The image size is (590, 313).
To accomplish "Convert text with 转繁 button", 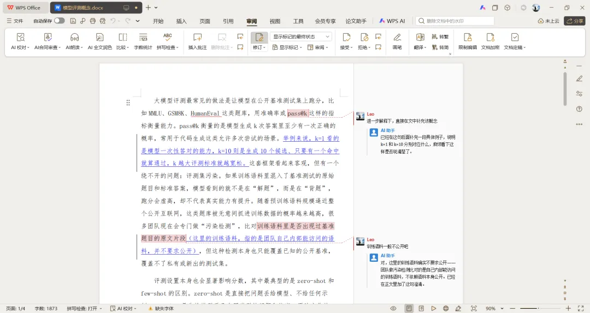I will point(440,37).
